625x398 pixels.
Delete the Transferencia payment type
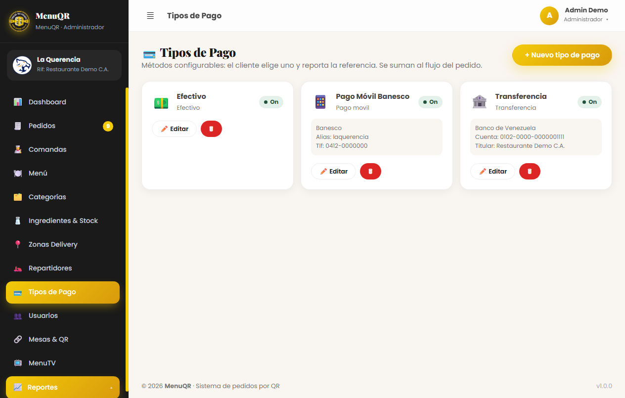530,171
